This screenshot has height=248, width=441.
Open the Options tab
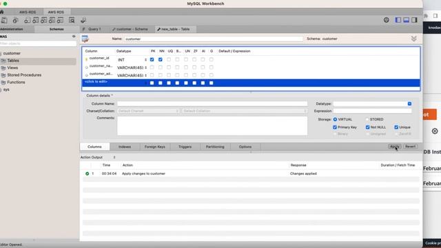tap(245, 147)
